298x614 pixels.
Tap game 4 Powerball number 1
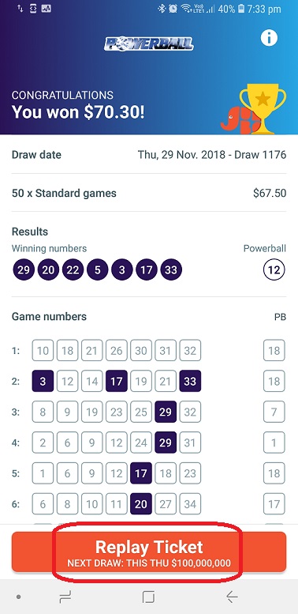coord(274,443)
